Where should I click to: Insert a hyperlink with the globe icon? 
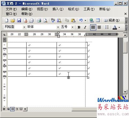[92, 20]
